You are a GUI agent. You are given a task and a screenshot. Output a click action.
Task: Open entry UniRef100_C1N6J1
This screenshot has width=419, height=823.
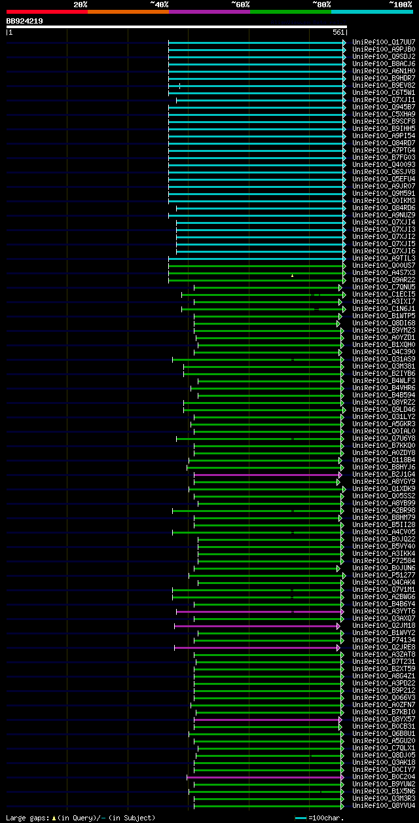[384, 308]
